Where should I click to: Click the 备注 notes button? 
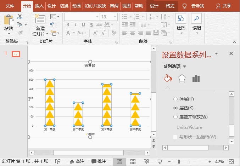click(77, 161)
